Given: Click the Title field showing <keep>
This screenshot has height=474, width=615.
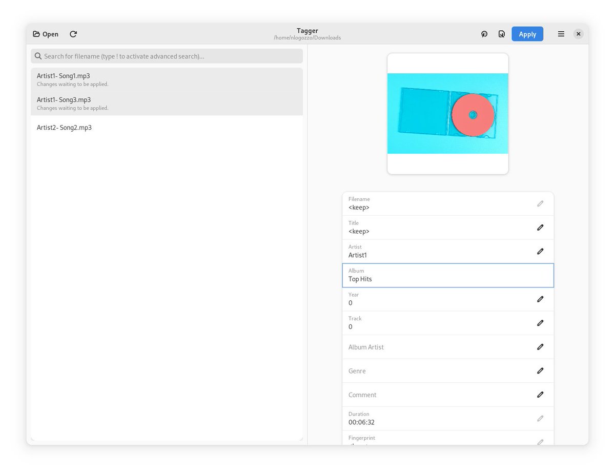Looking at the screenshot, I should pyautogui.click(x=448, y=228).
